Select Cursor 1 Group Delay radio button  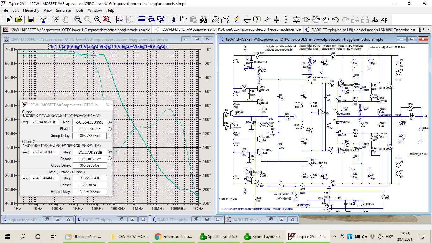click(110, 136)
